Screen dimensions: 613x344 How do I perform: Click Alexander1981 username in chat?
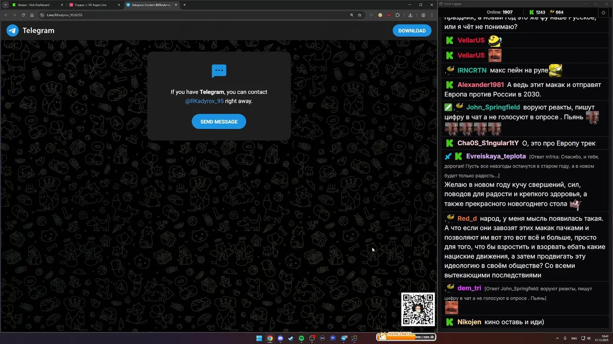tap(480, 85)
